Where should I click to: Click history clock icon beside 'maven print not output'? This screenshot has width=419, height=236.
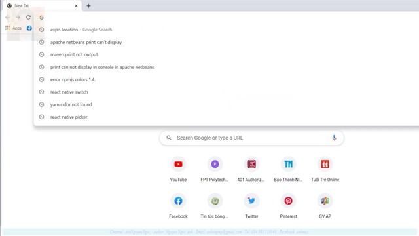(41, 54)
